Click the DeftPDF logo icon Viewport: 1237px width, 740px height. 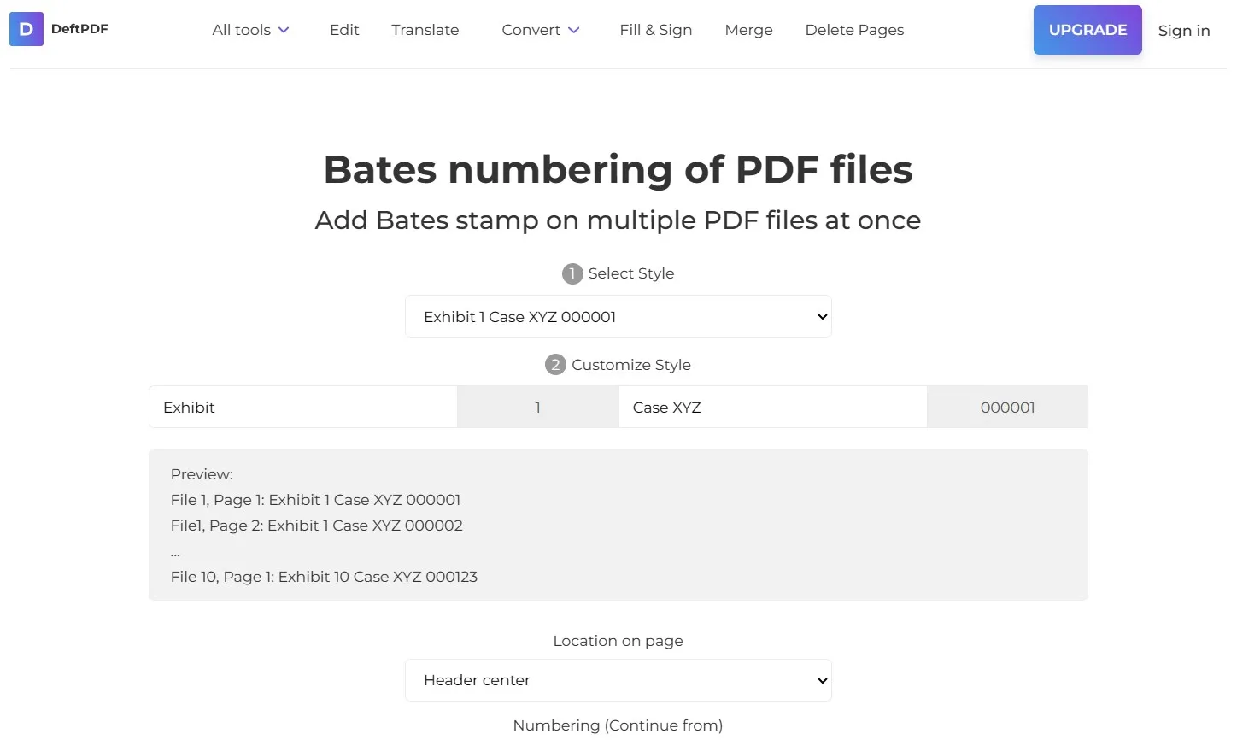(x=26, y=29)
